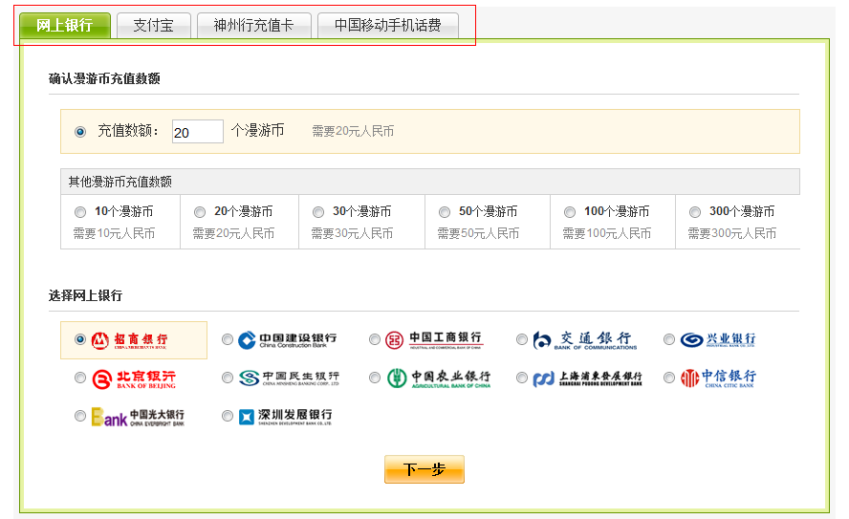The height and width of the screenshot is (519, 849).
Task: Click the 需要10元人民币 text
Action: tap(114, 233)
